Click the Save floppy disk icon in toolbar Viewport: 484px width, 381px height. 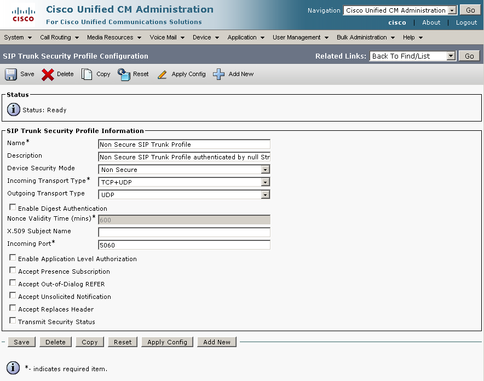point(11,74)
